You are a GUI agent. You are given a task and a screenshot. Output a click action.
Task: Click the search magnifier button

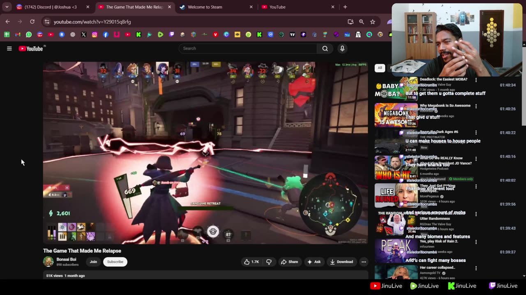(x=325, y=48)
